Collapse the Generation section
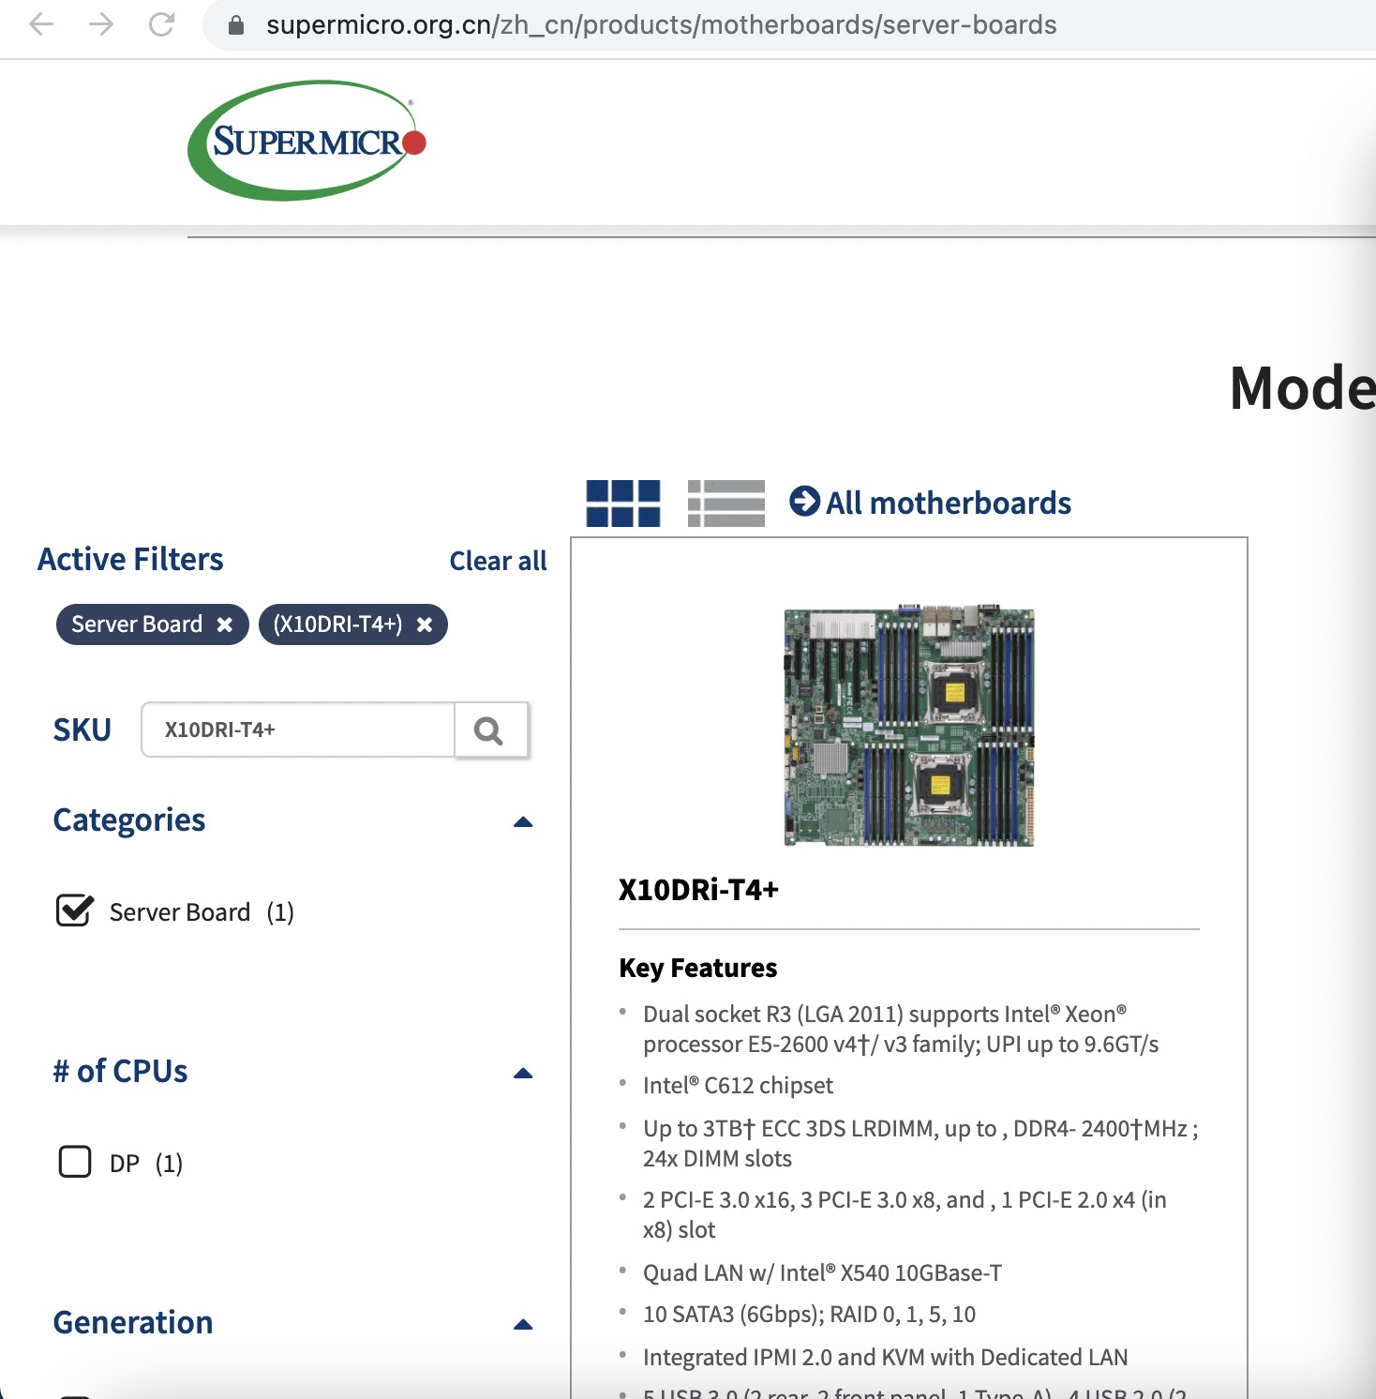Screen dimensions: 1376x1399 (x=522, y=1324)
